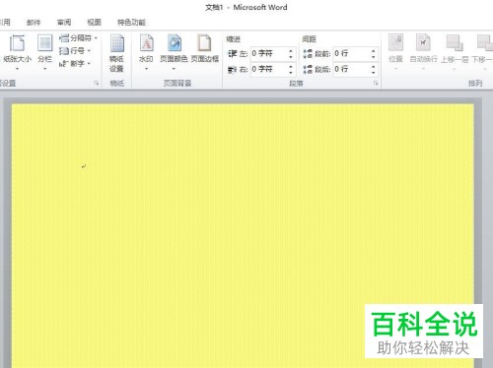This screenshot has width=493, height=368.
Task: Click the left indent icon beside 左
Action: [x=233, y=53]
